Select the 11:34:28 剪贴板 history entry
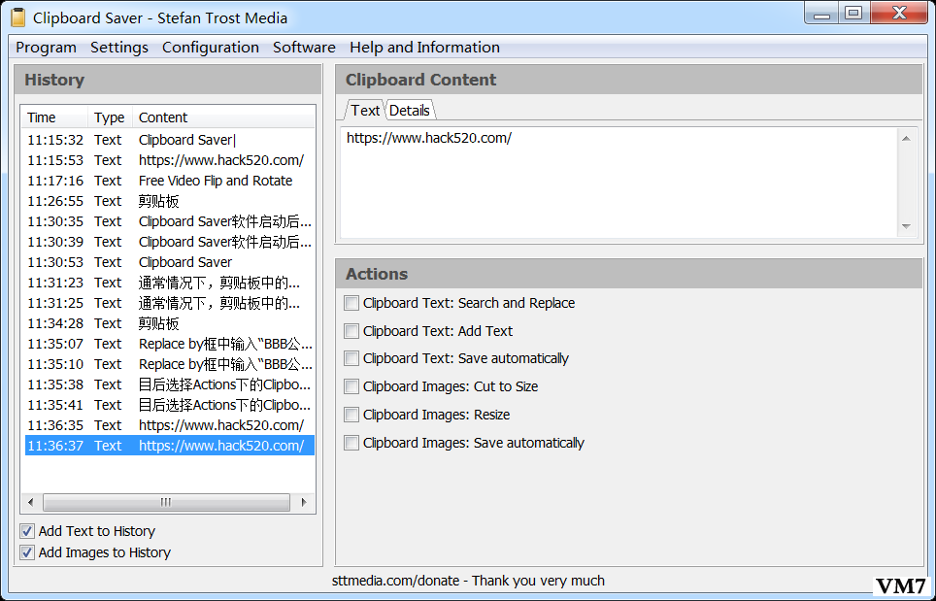Image resolution: width=936 pixels, height=601 pixels. (x=170, y=323)
